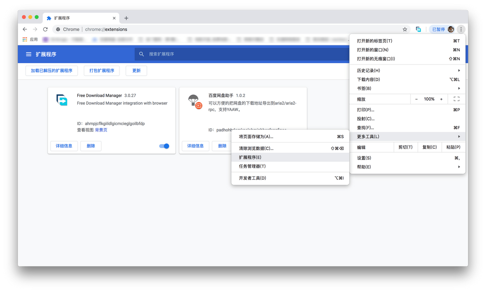Click the browser back arrow
This screenshot has width=486, height=292.
[25, 29]
